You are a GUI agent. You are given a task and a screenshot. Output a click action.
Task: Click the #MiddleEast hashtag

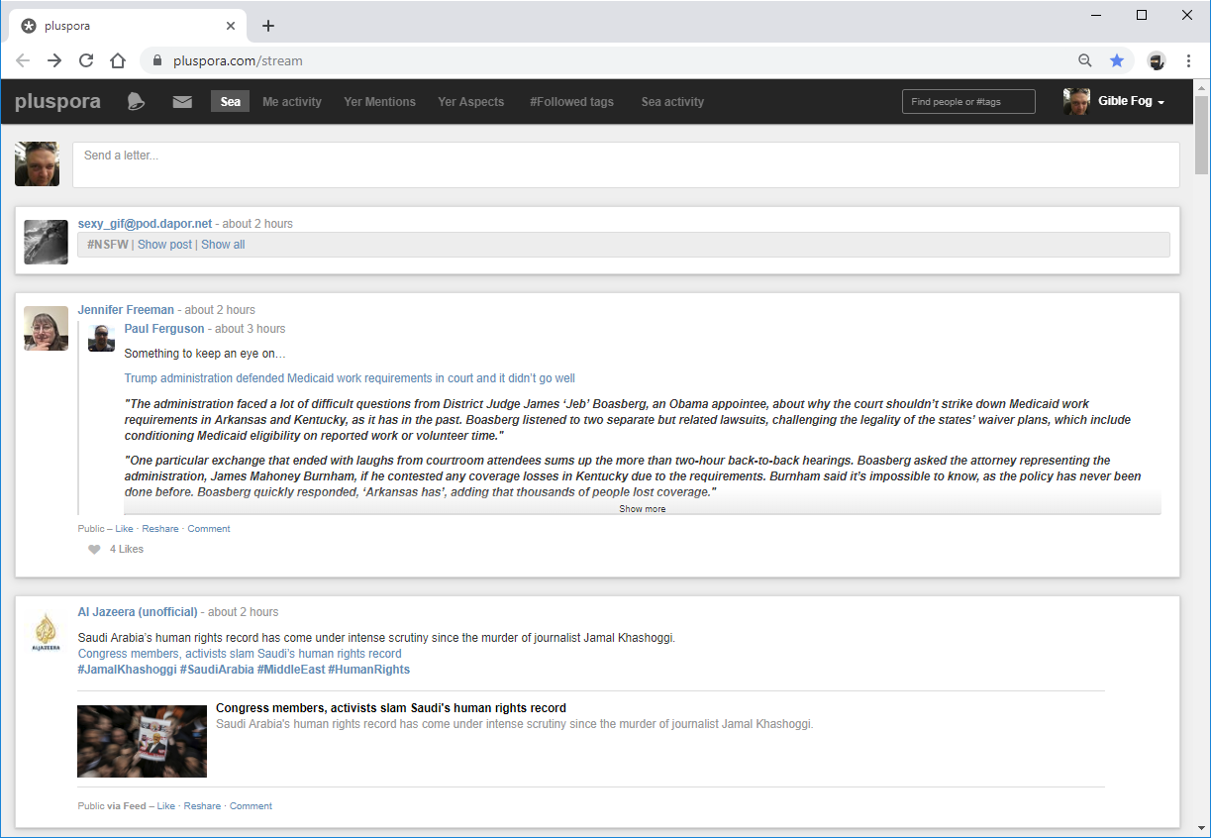pos(291,670)
